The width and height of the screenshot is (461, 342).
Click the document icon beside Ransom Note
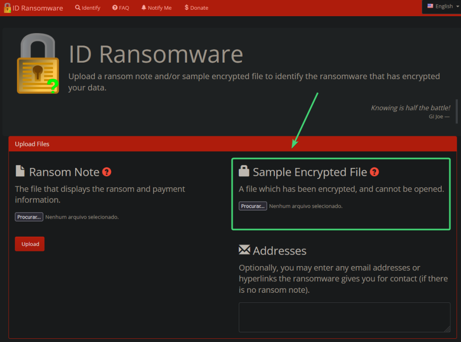[x=20, y=172]
